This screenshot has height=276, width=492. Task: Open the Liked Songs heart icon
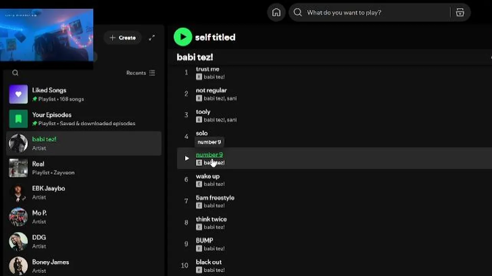coord(18,94)
